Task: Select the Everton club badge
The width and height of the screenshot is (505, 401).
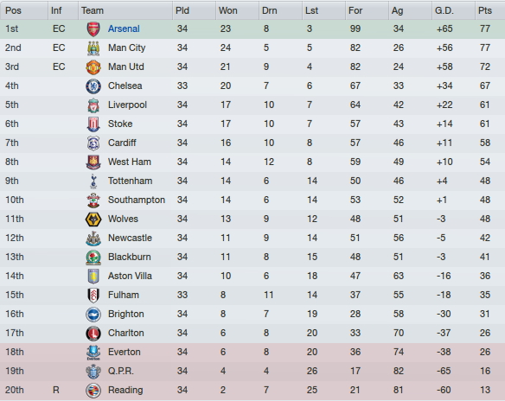Action: 93,352
